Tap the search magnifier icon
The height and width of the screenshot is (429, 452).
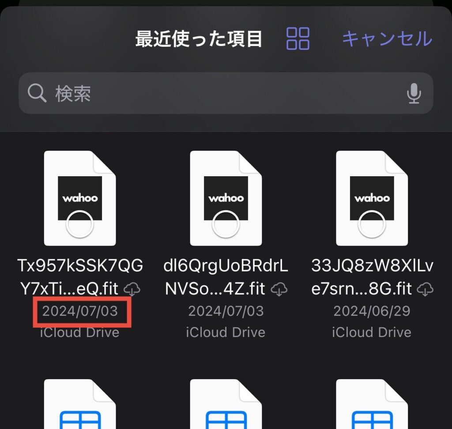pos(37,93)
